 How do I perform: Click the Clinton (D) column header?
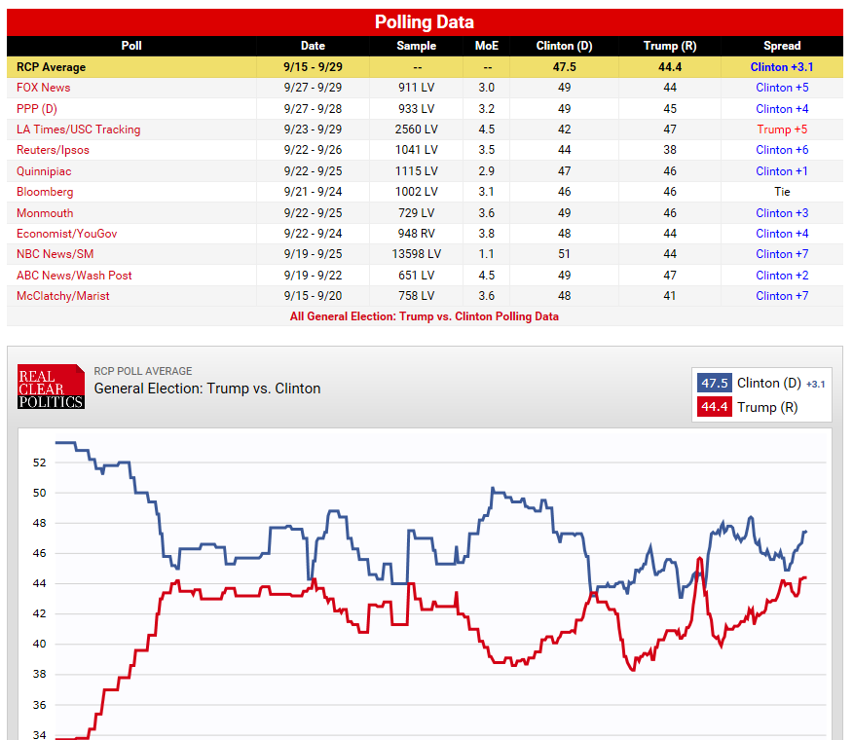[x=564, y=46]
